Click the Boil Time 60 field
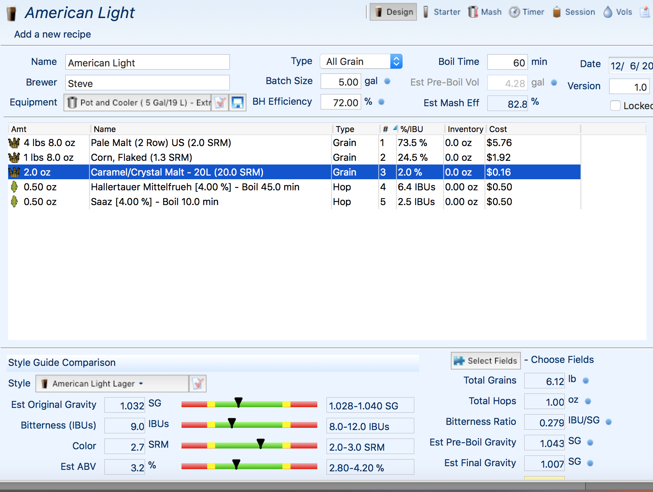Viewport: 653px width, 492px height. click(x=508, y=62)
